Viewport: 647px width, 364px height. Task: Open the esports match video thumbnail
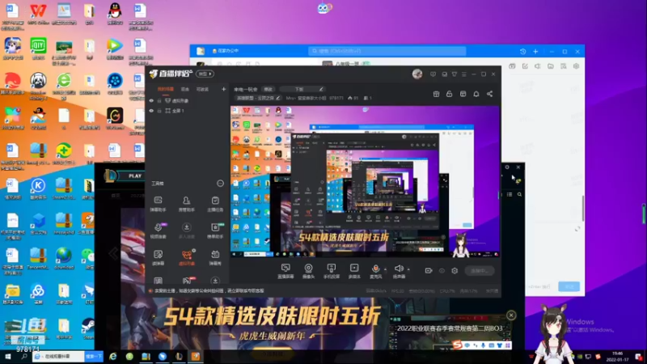pos(450,332)
